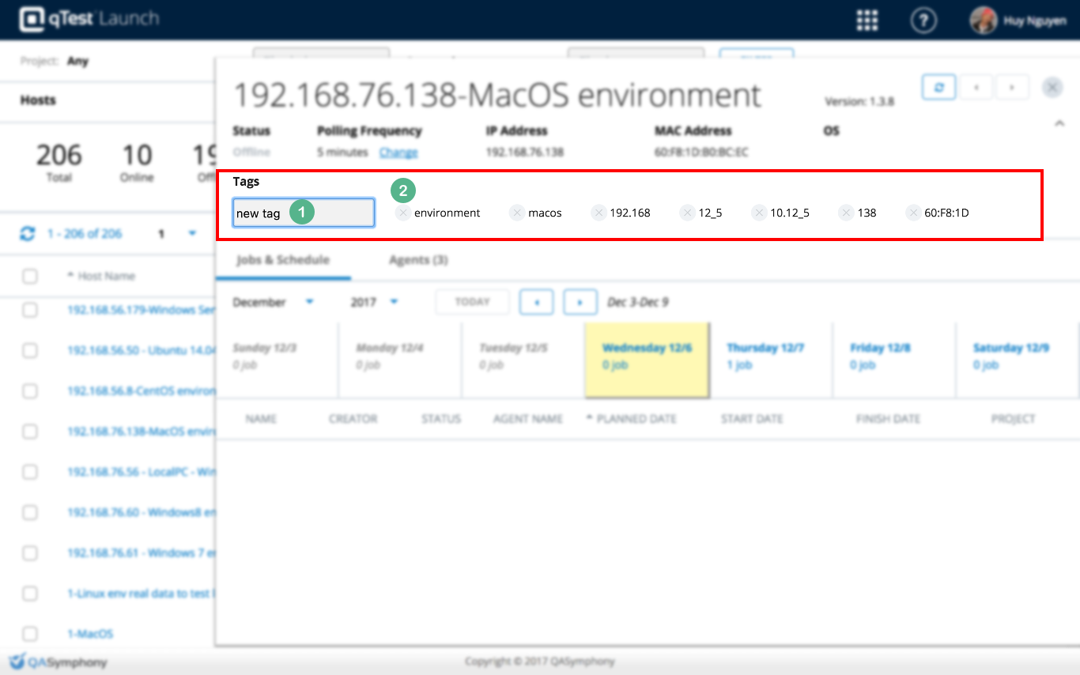Go to previous host in details panel

[976, 88]
